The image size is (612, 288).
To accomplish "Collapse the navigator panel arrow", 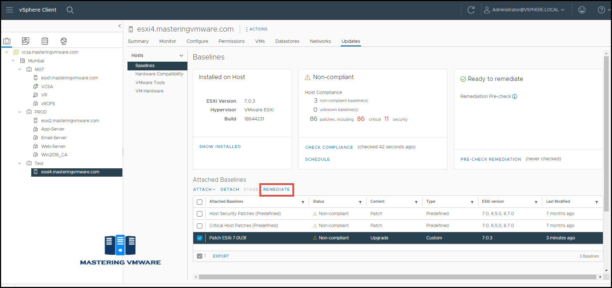I will pos(119,26).
